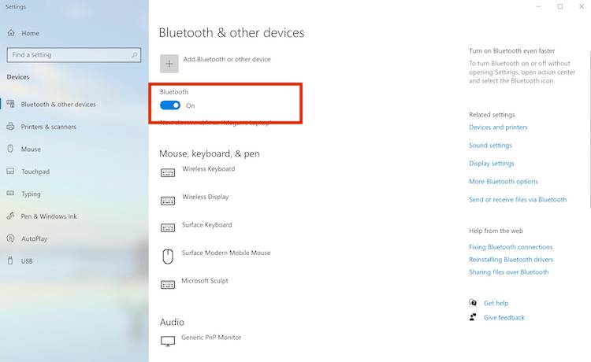Click the Give feedback link

[x=504, y=317]
